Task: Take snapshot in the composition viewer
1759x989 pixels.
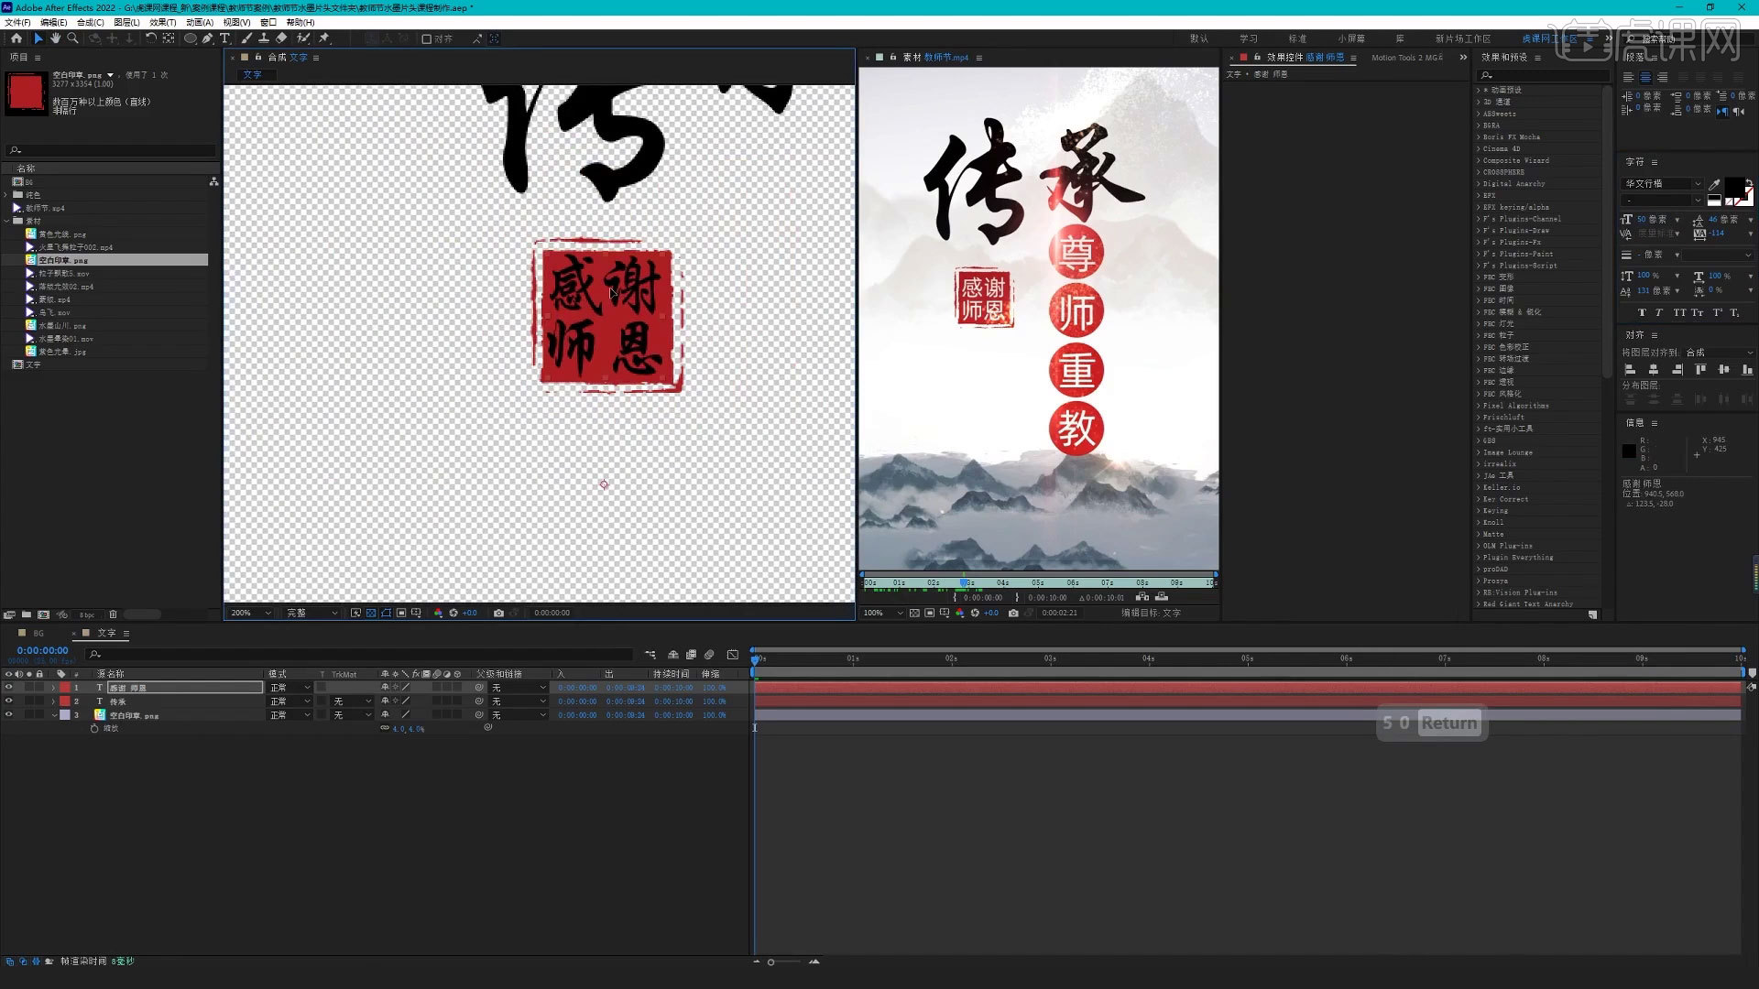Action: tap(498, 613)
